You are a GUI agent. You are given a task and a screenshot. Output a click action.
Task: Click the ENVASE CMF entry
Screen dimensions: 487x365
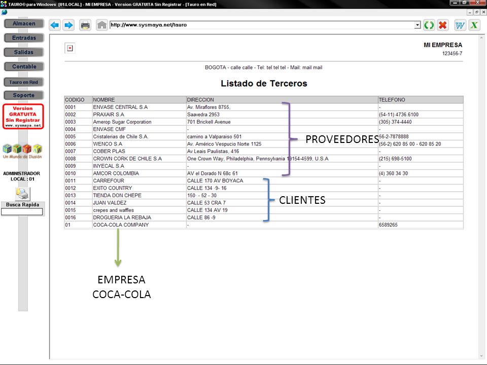point(110,129)
